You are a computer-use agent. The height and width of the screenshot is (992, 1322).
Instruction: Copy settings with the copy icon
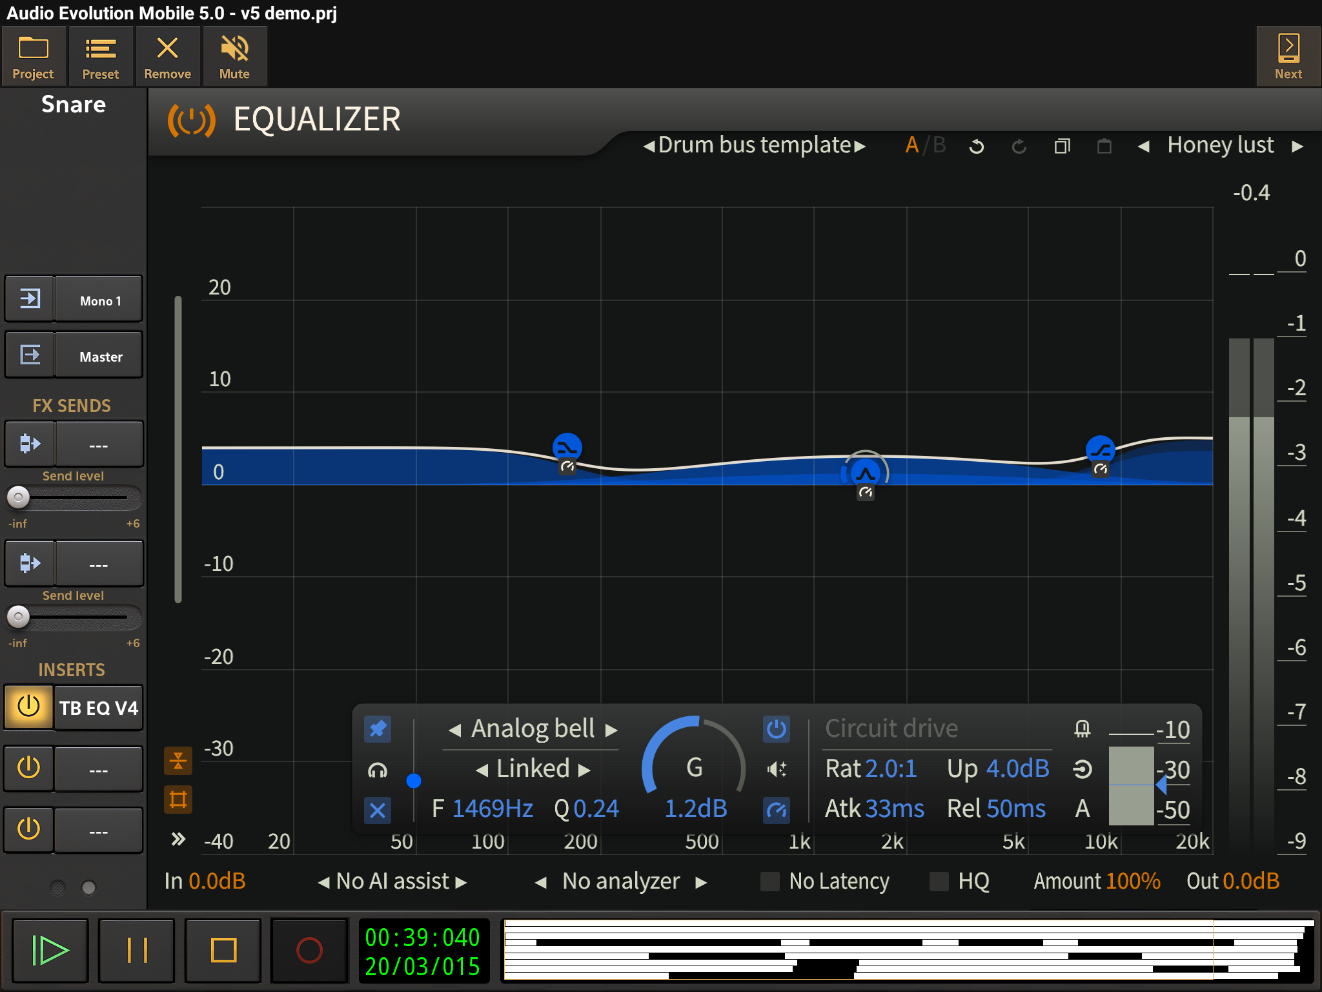click(x=1062, y=146)
